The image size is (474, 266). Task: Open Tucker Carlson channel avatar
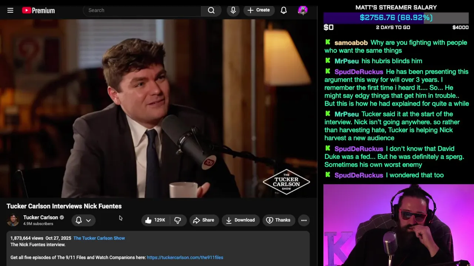13,220
